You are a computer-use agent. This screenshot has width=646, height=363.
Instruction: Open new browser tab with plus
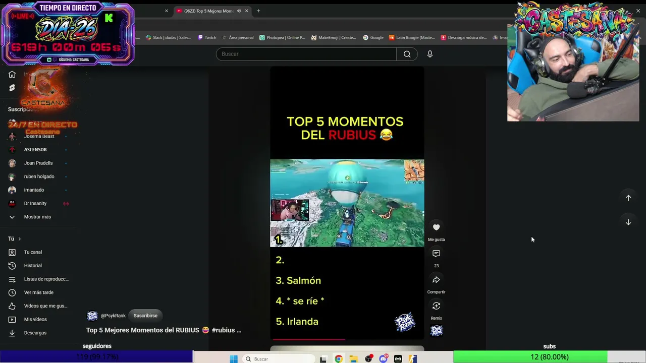tap(258, 11)
